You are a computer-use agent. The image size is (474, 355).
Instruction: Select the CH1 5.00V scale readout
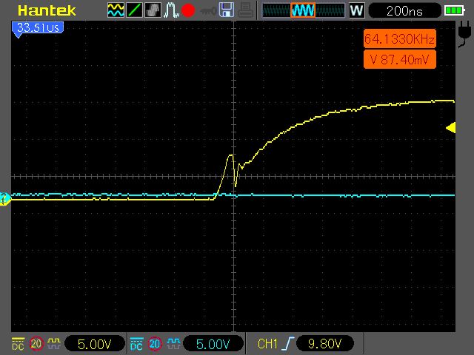pyautogui.click(x=95, y=344)
